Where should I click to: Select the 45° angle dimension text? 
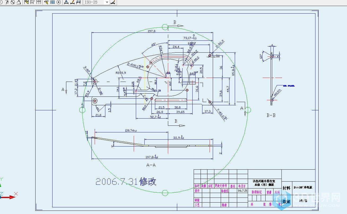point(153,45)
